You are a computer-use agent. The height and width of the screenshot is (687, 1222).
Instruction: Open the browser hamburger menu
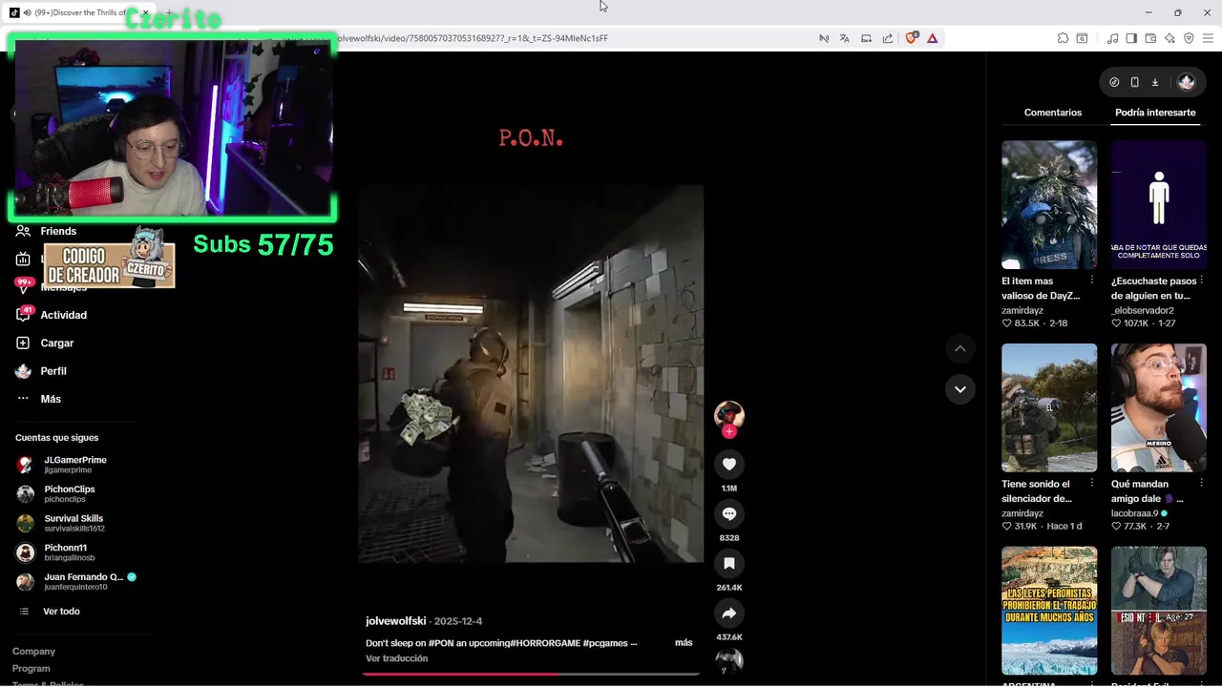(1208, 38)
